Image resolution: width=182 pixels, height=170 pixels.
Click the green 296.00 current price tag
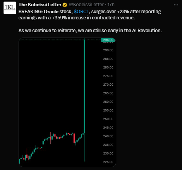click(x=108, y=40)
